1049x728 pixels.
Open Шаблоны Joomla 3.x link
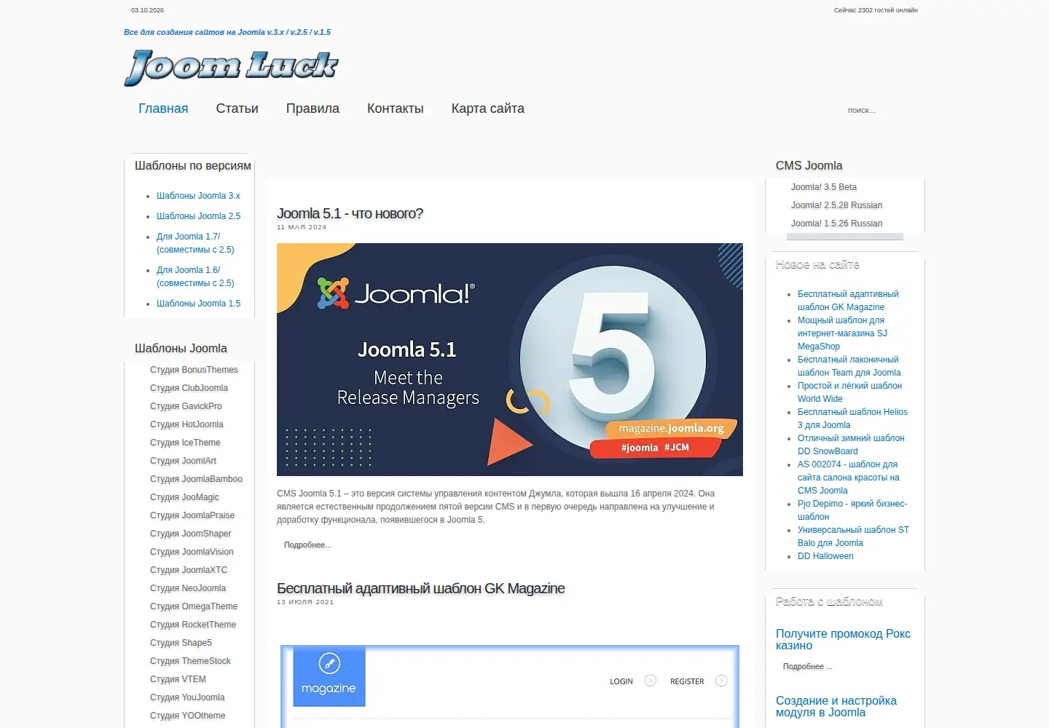pyautogui.click(x=198, y=196)
